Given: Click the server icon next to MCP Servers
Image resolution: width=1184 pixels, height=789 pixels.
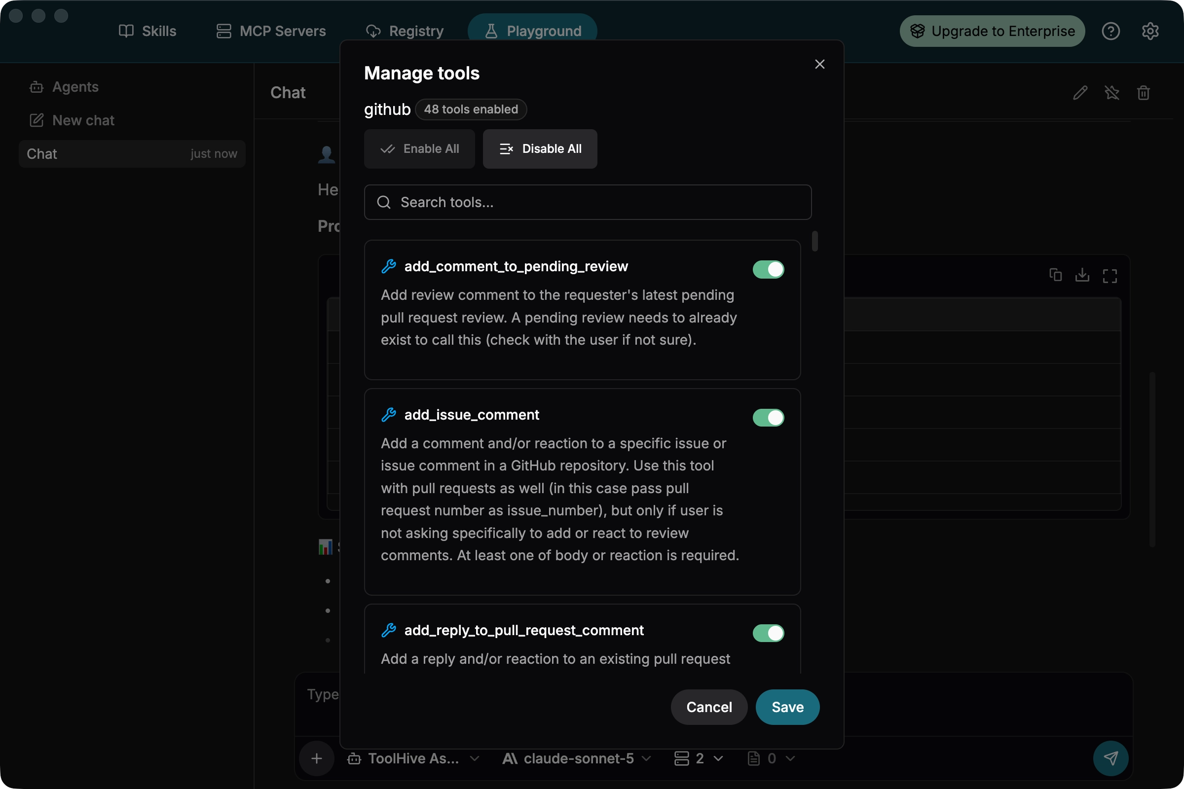Looking at the screenshot, I should (223, 31).
